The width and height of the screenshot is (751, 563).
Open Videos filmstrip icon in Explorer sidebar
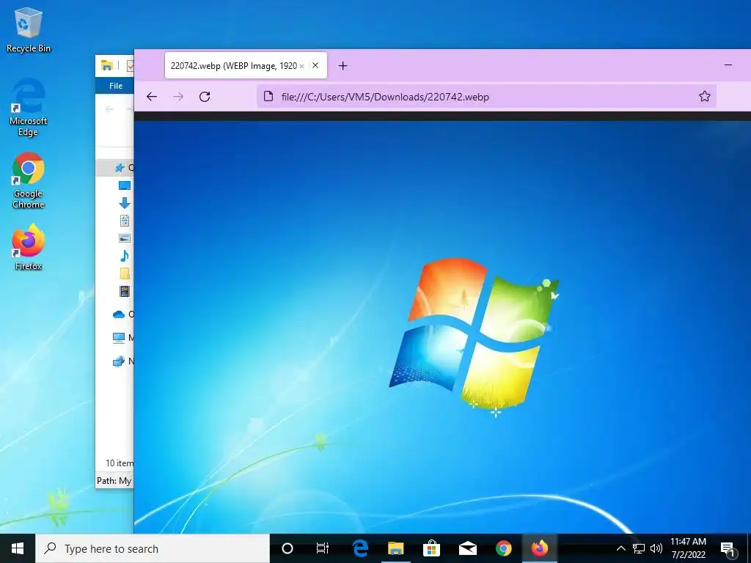[125, 290]
